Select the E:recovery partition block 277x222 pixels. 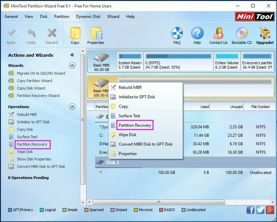pyautogui.click(x=257, y=62)
